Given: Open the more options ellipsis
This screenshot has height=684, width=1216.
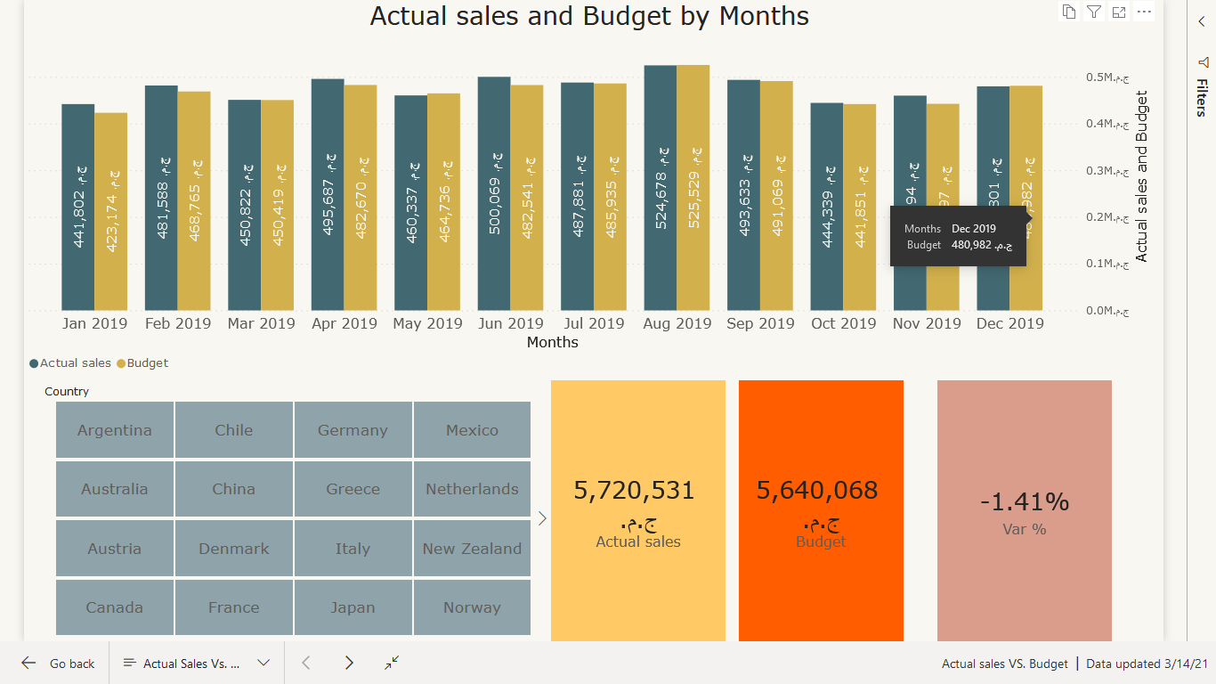Looking at the screenshot, I should tap(1145, 12).
